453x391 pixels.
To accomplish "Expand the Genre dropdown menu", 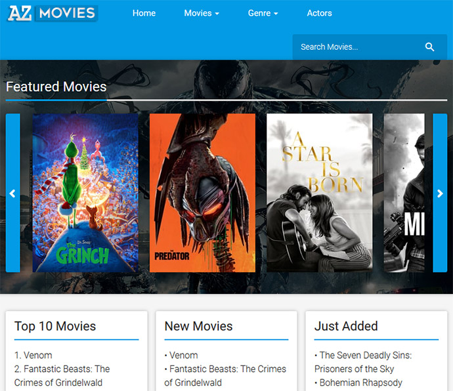I will coord(263,13).
